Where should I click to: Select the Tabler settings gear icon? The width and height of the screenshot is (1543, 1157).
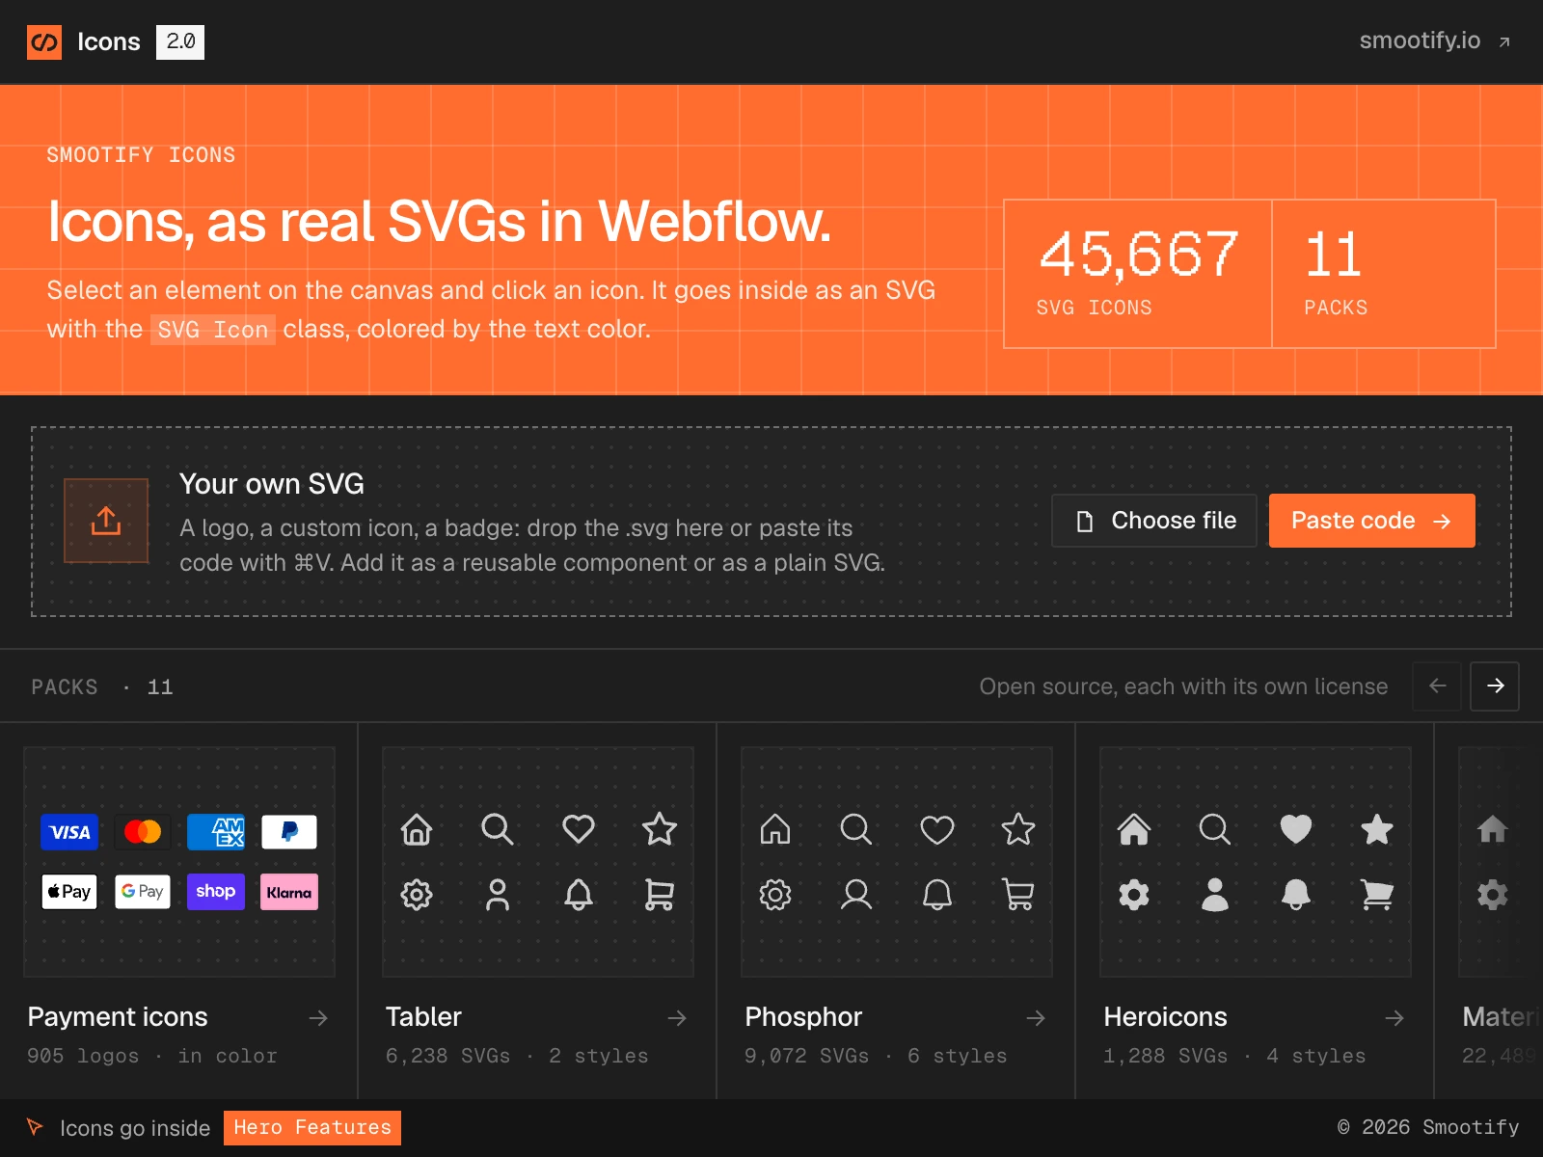pyautogui.click(x=417, y=895)
